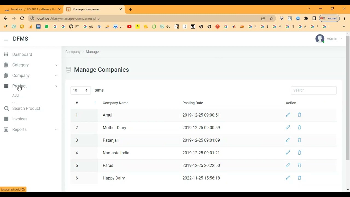Select Add under Product
Image resolution: width=350 pixels, height=197 pixels.
pos(15,95)
